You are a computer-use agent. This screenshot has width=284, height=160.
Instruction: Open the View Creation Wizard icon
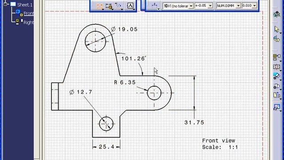pyautogui.click(x=276, y=107)
